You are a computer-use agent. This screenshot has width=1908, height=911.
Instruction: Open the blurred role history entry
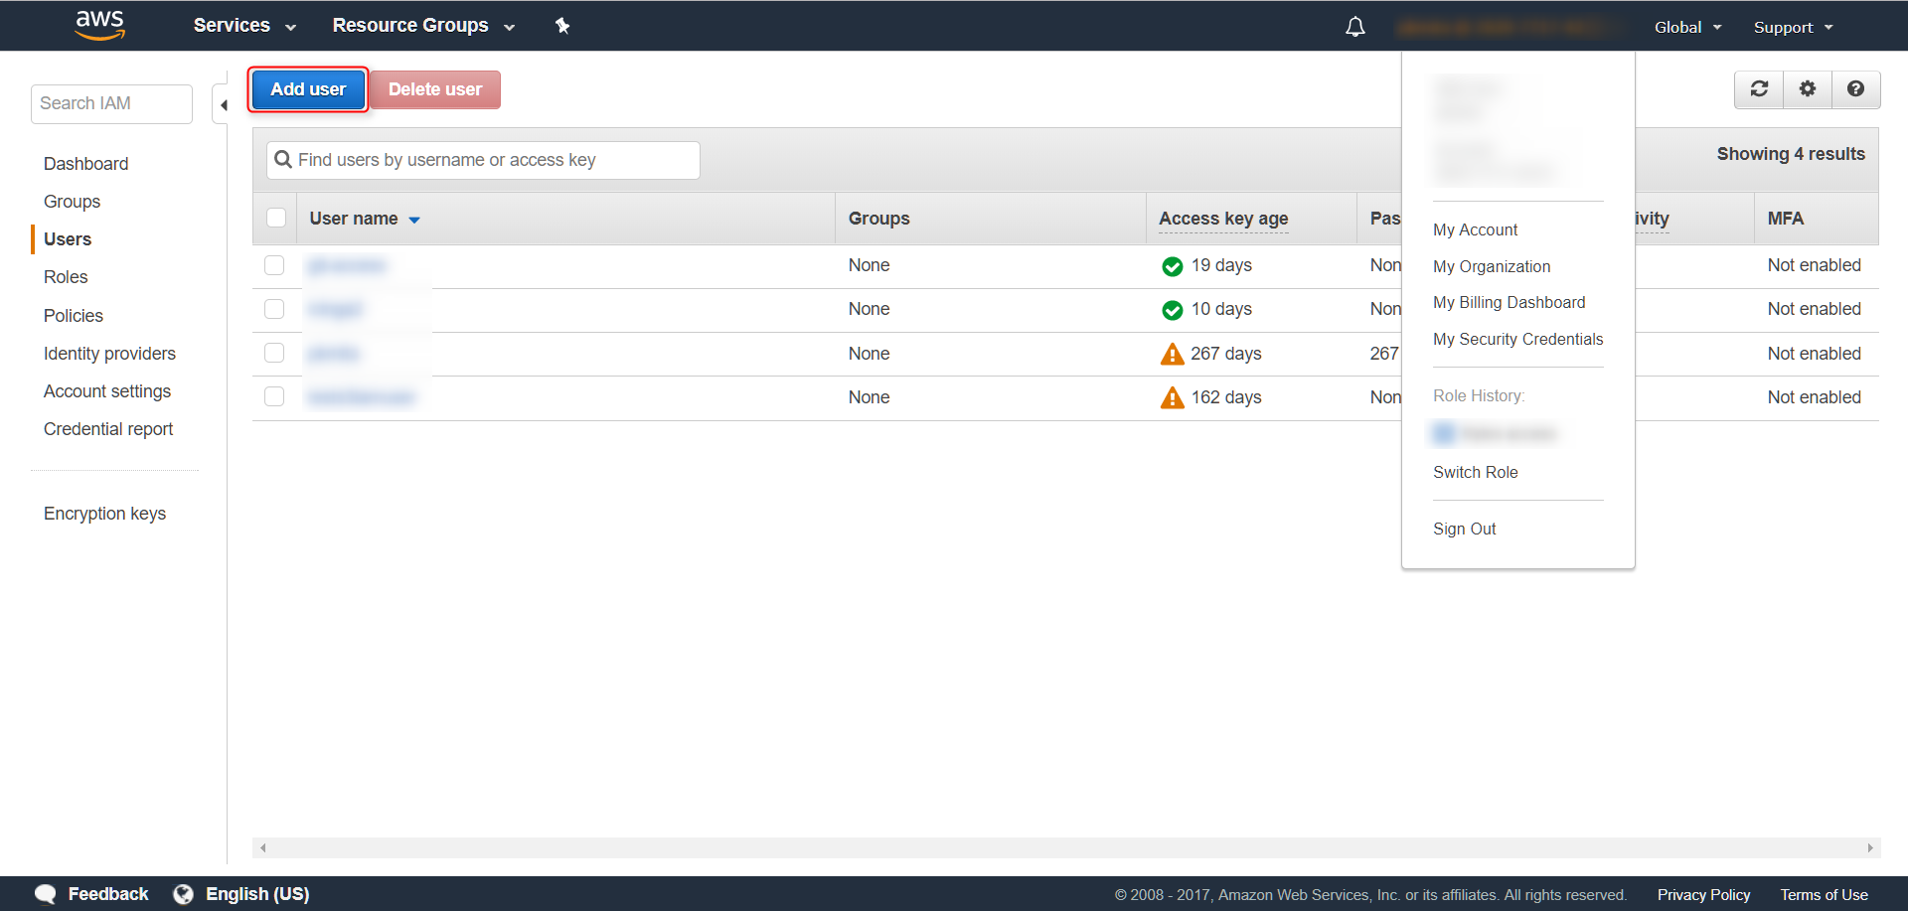click(1495, 433)
